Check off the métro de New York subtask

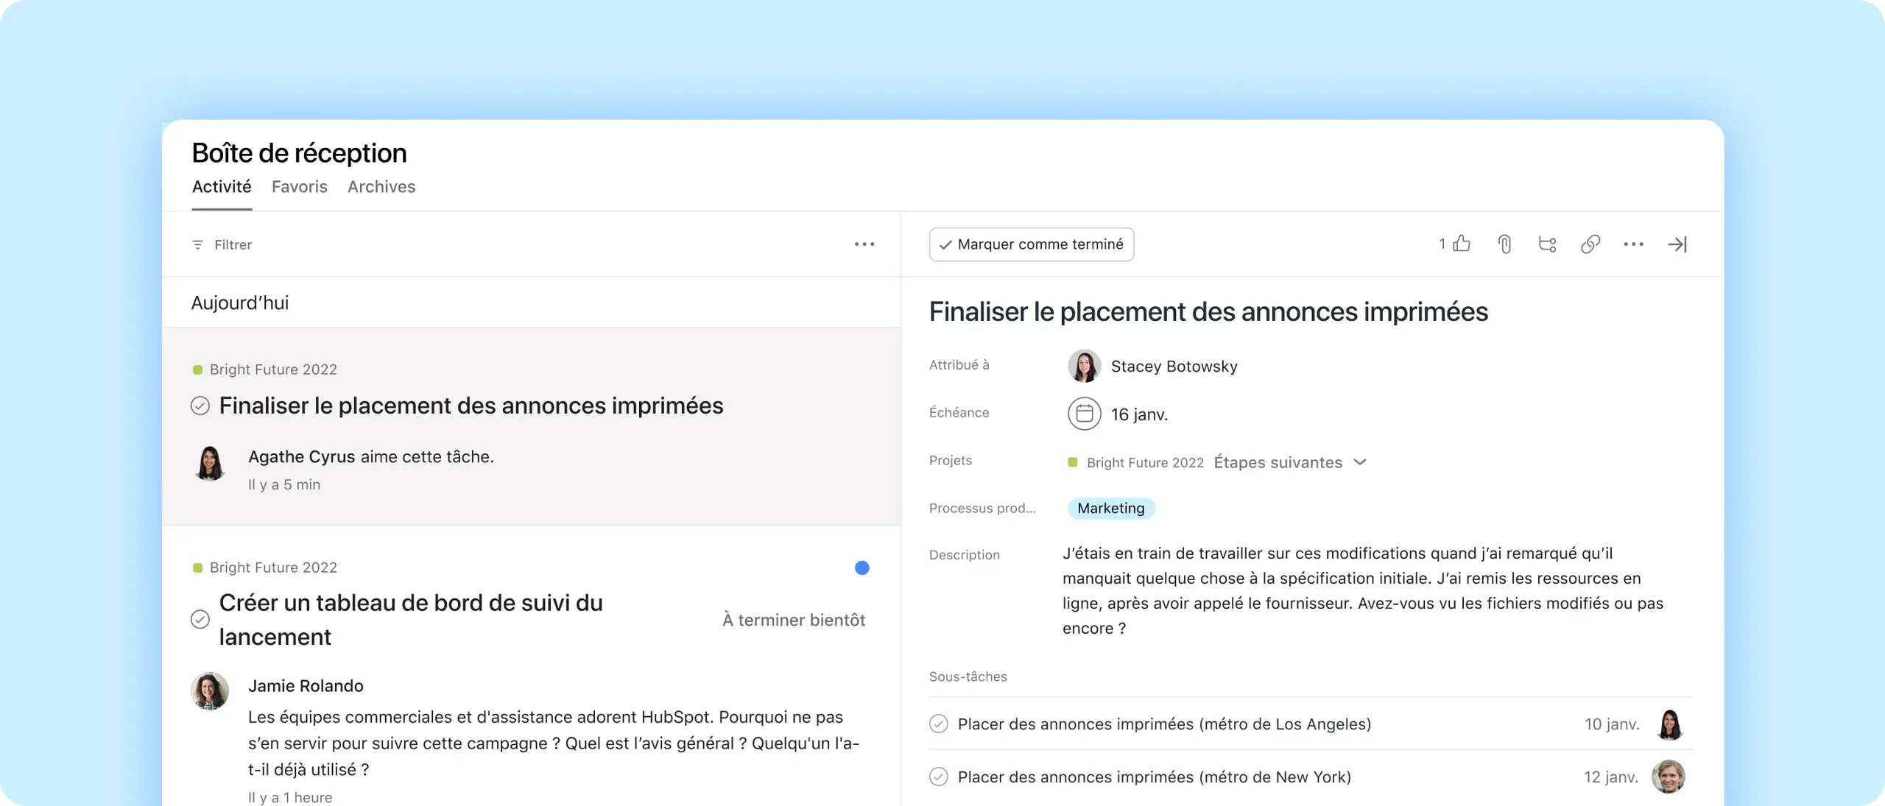939,777
